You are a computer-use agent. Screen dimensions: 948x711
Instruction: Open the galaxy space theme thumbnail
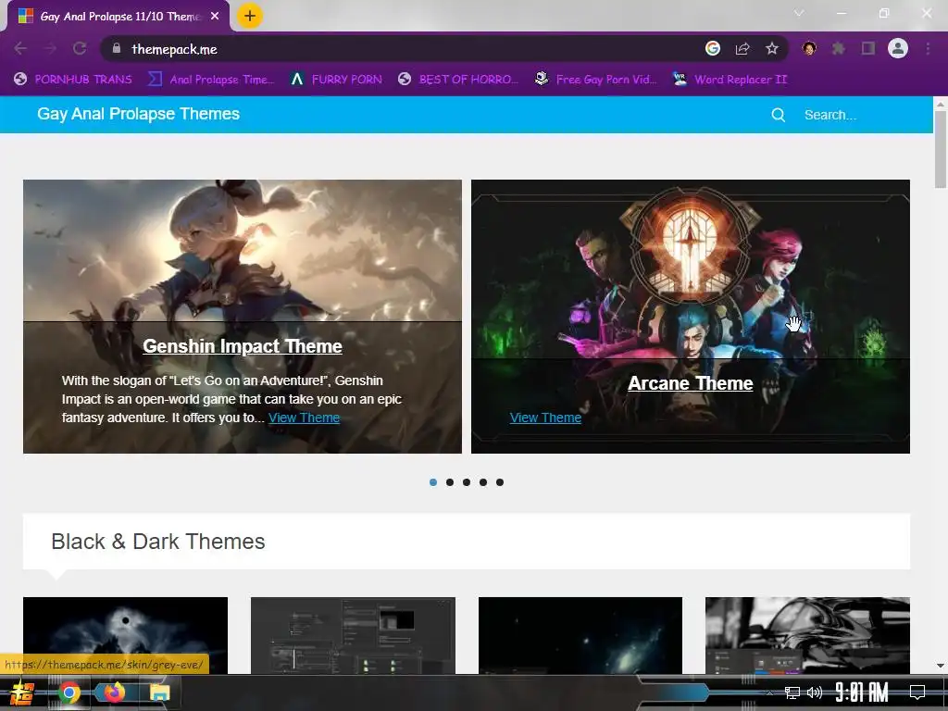(x=580, y=635)
